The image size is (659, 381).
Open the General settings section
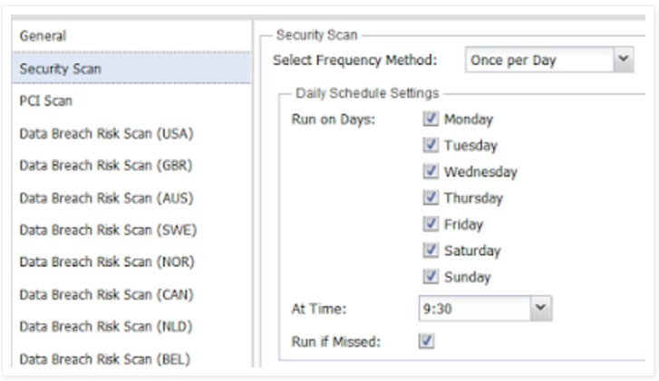click(132, 36)
